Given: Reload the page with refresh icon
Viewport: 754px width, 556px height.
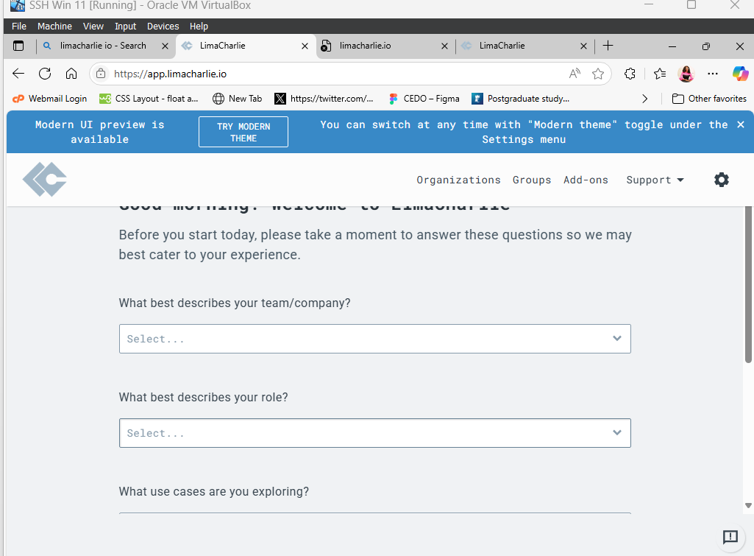Looking at the screenshot, I should 45,74.
